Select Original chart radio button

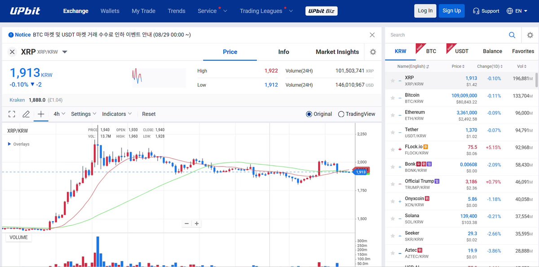tap(309, 114)
